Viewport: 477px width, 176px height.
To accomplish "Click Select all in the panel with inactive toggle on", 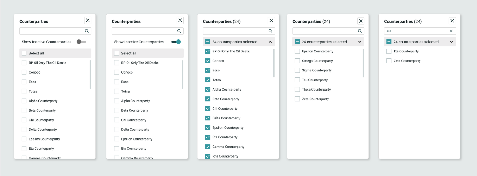I will (117, 53).
